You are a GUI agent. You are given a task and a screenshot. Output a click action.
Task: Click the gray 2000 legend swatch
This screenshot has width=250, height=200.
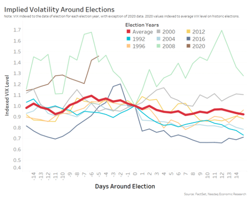click(x=158, y=32)
